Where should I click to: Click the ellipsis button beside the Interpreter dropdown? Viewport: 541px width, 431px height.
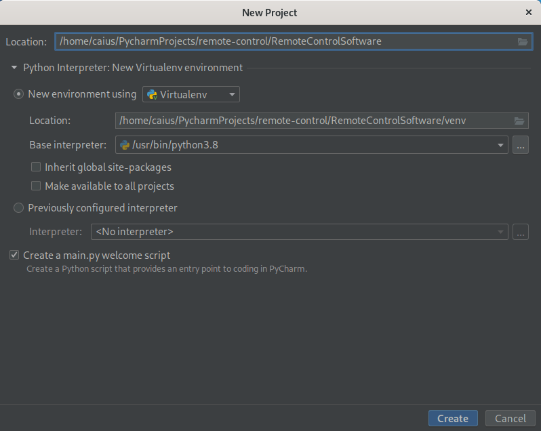pyautogui.click(x=520, y=232)
